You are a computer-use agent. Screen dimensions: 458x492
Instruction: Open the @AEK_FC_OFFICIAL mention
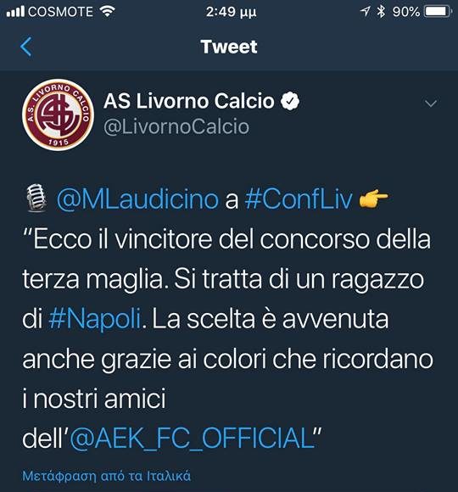coord(192,439)
